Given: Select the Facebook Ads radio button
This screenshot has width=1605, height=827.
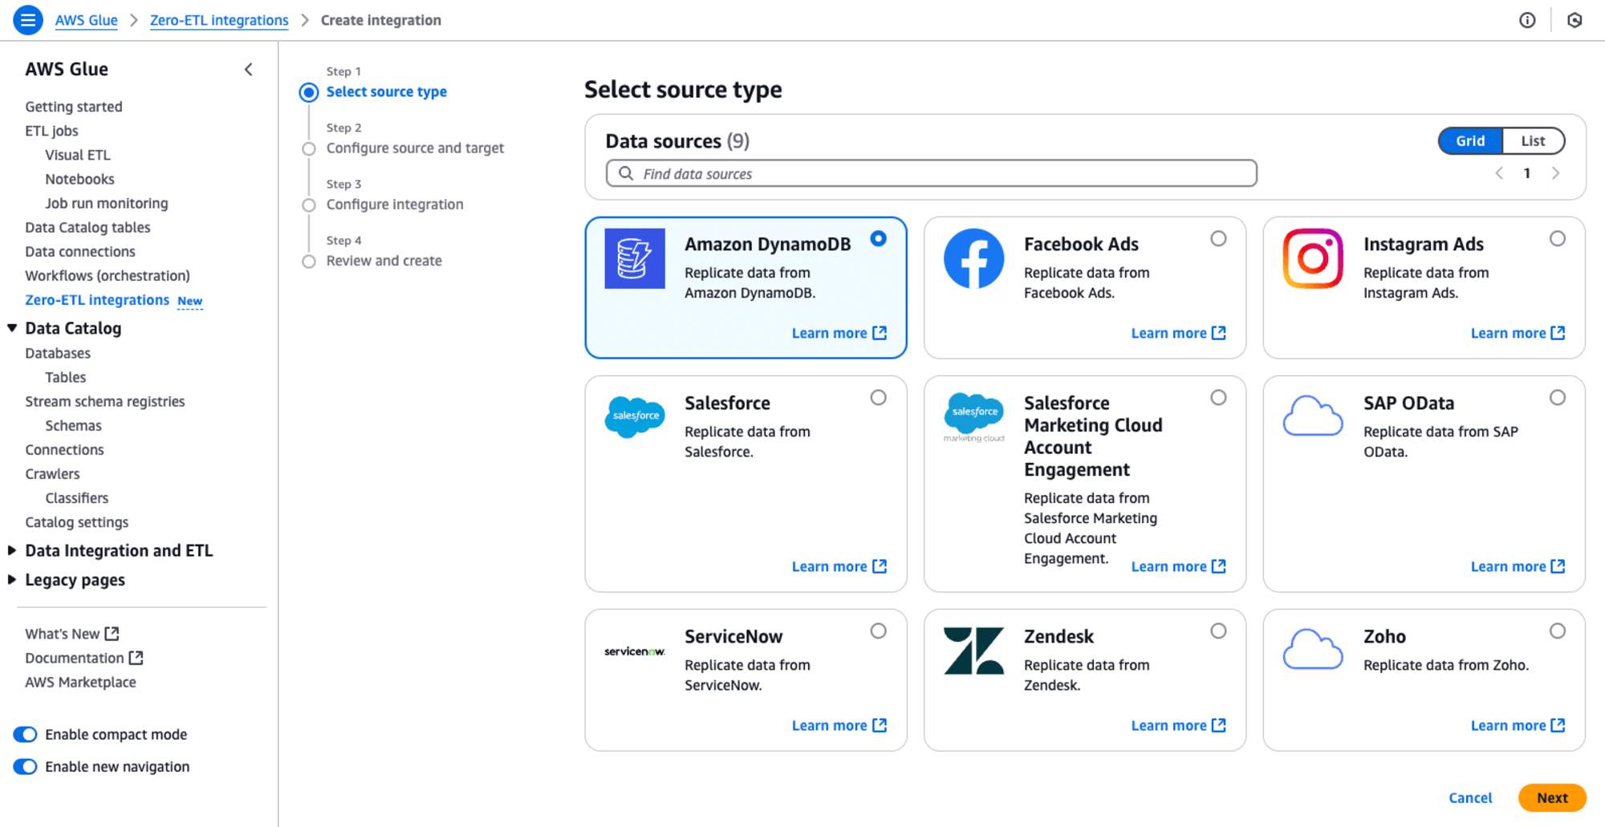Looking at the screenshot, I should pos(1218,238).
